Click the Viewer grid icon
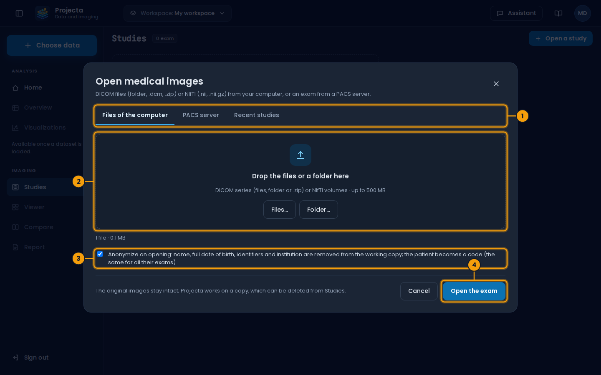Viewport: 601px width, 375px height. [15, 207]
